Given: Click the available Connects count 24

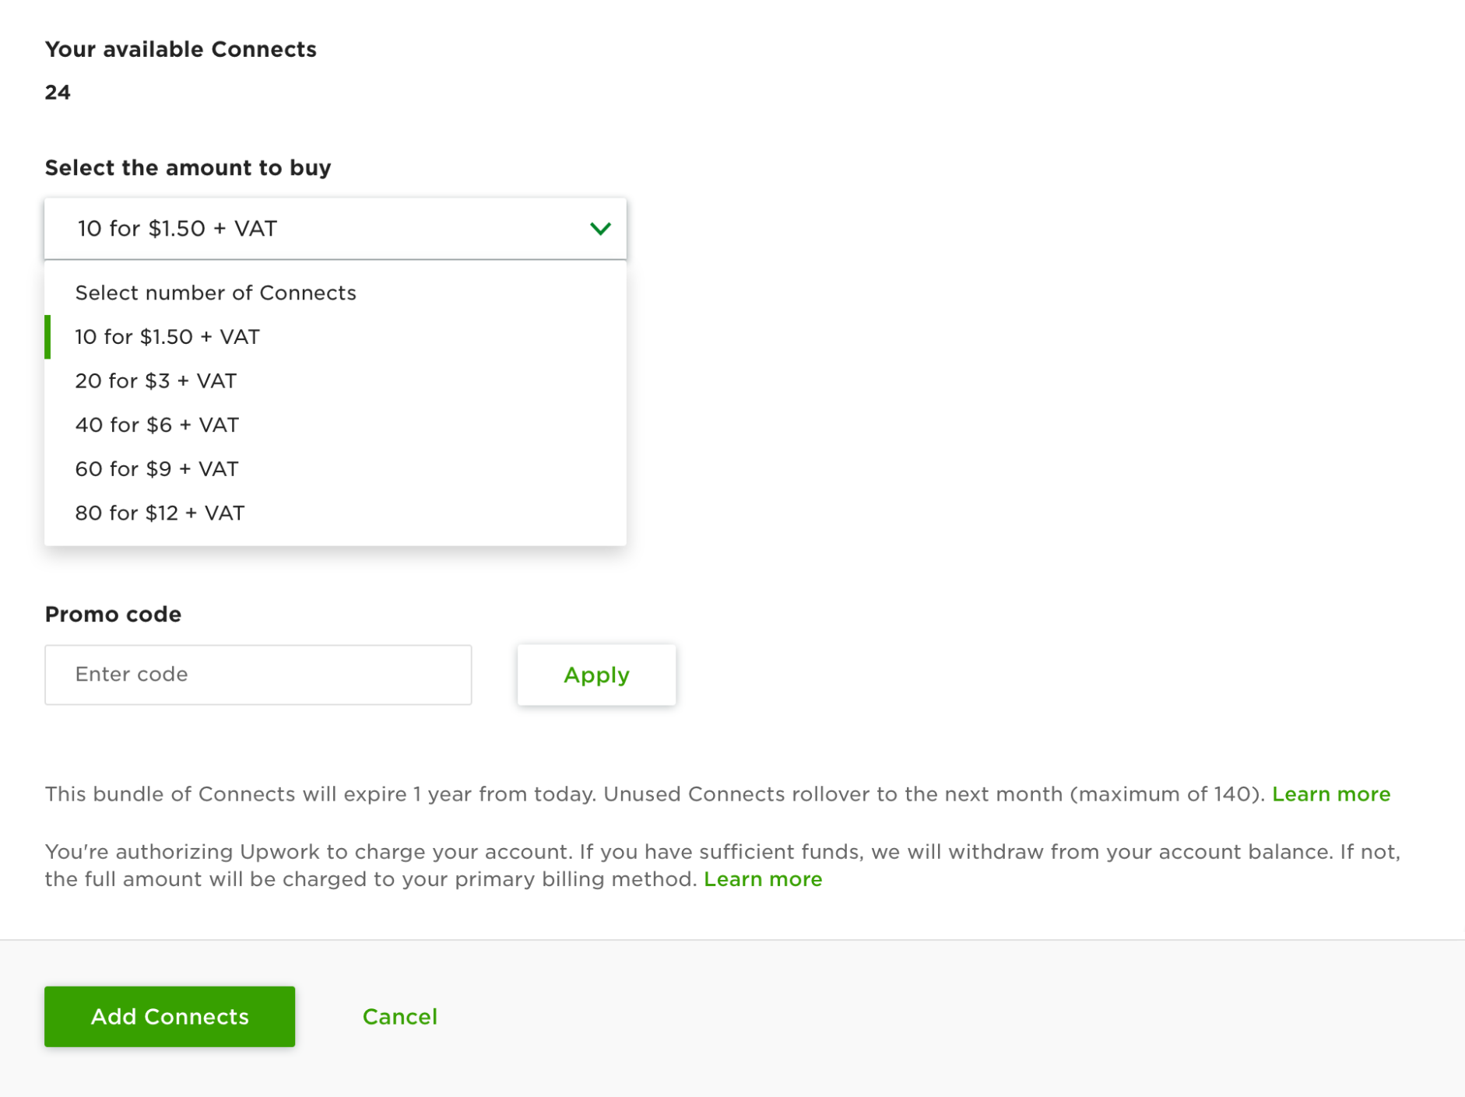Looking at the screenshot, I should [x=58, y=93].
